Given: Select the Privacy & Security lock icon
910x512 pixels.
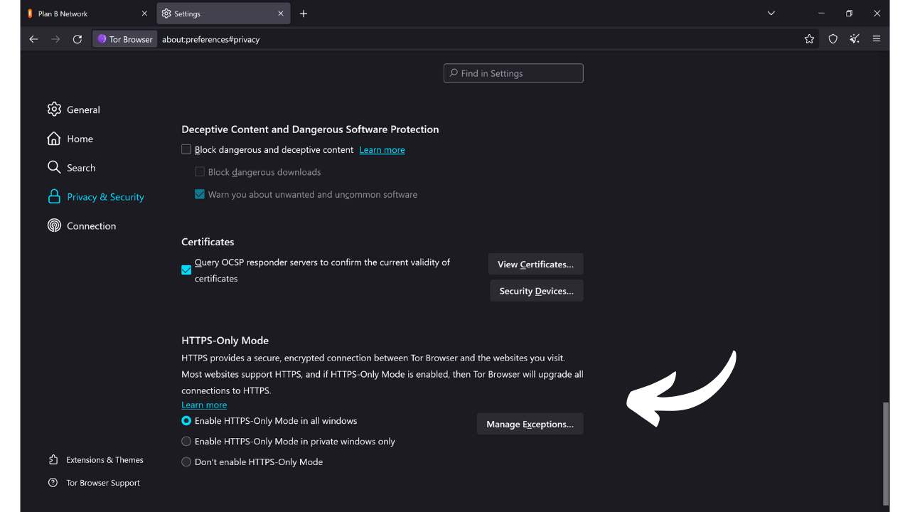Looking at the screenshot, I should (54, 196).
